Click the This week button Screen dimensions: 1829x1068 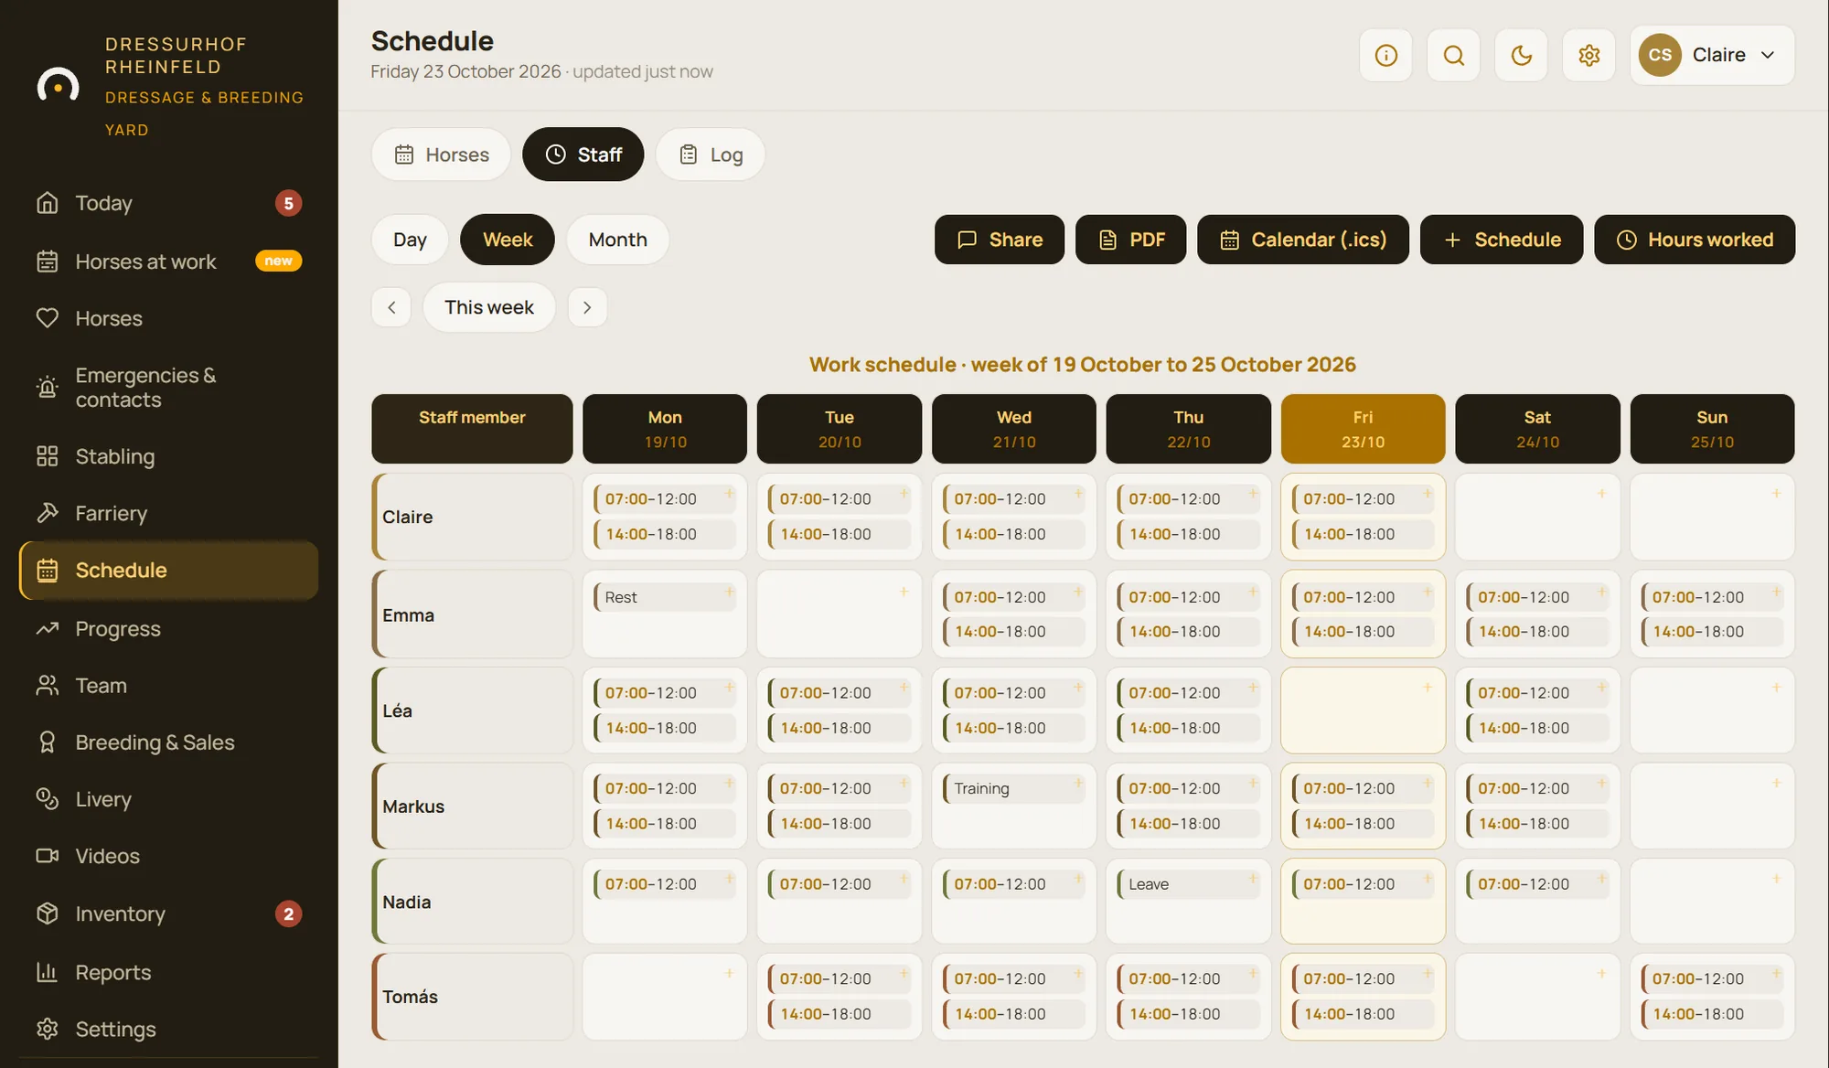click(489, 307)
